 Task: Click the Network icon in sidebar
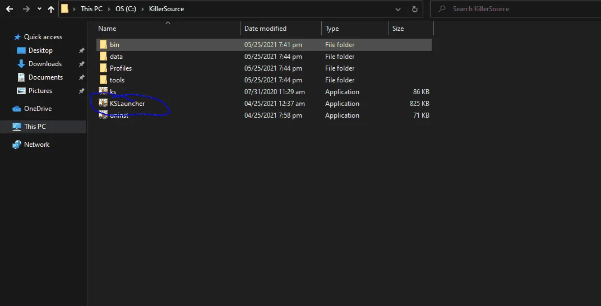pos(17,145)
